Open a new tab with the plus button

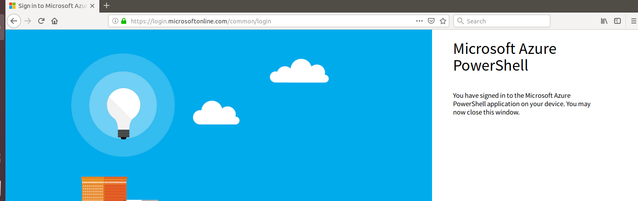pyautogui.click(x=107, y=5)
